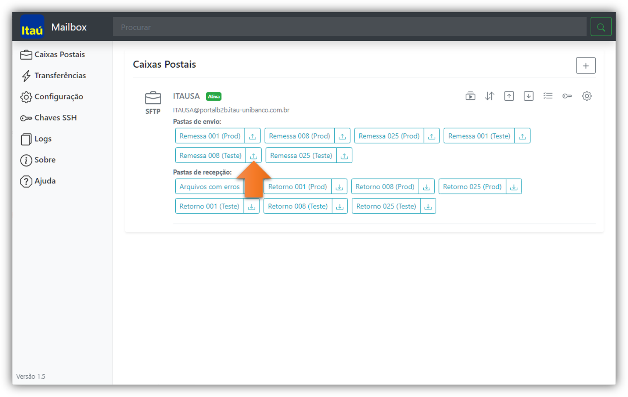Open Sobre in sidebar
Image resolution: width=628 pixels, height=397 pixels.
tap(38, 160)
